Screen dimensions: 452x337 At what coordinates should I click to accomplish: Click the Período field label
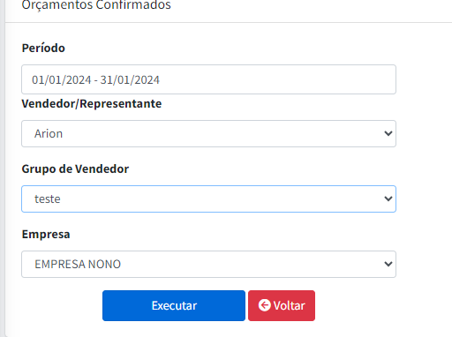[x=43, y=48]
